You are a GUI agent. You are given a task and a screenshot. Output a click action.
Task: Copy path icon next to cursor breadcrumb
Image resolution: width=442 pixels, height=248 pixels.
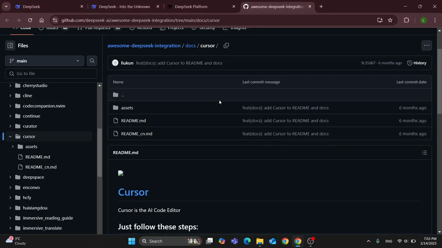click(226, 46)
